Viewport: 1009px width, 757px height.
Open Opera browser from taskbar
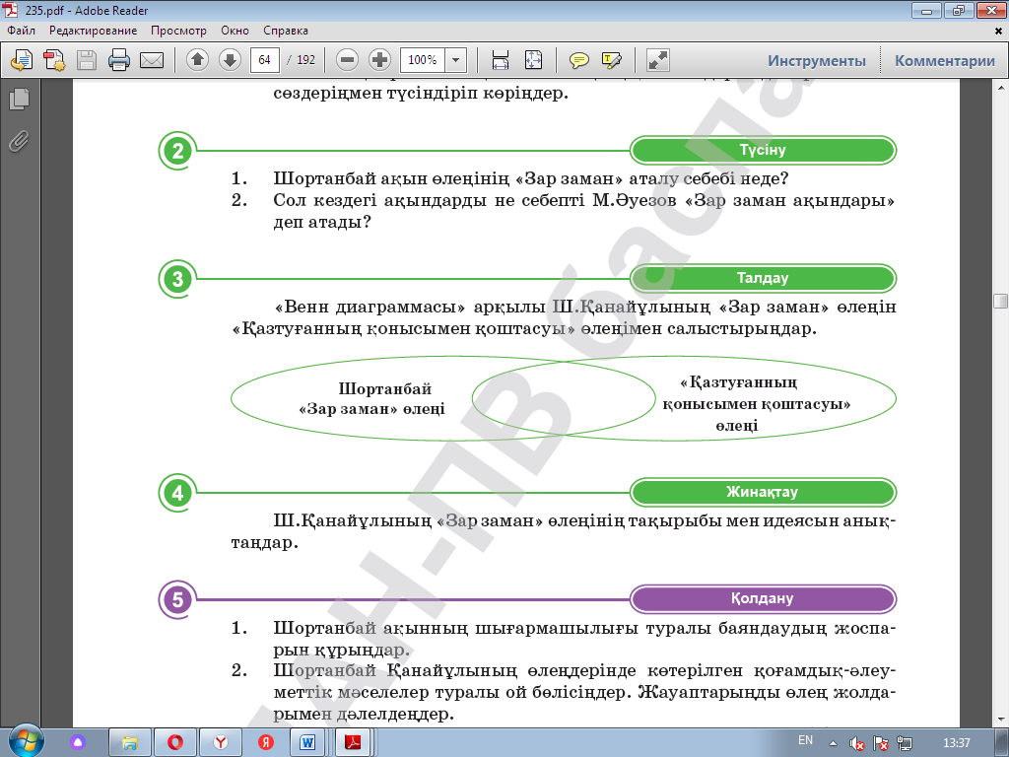[x=175, y=743]
